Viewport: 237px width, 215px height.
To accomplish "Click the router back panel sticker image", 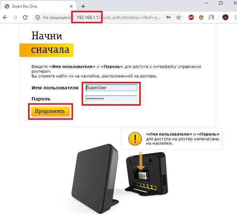I will (142, 175).
